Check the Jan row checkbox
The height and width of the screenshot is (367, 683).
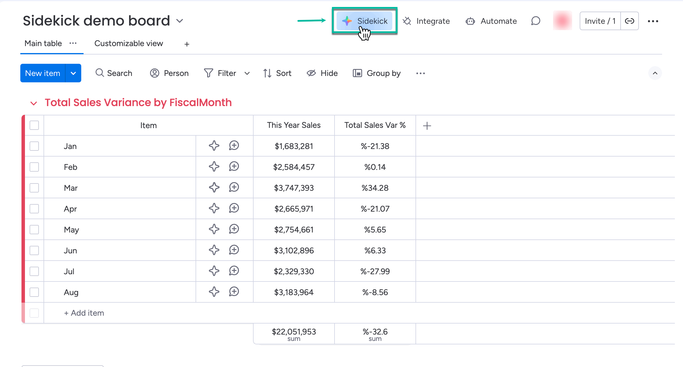pos(34,146)
